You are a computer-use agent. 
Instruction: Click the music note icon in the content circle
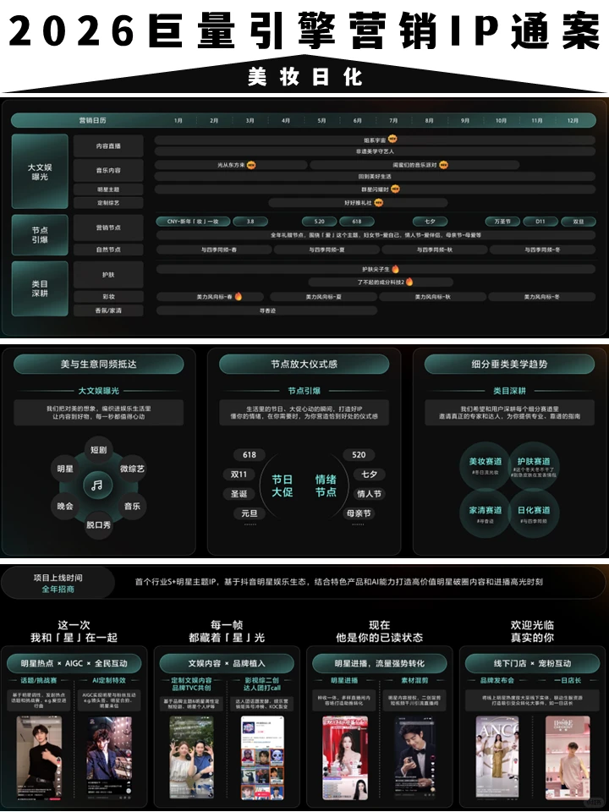[97, 486]
